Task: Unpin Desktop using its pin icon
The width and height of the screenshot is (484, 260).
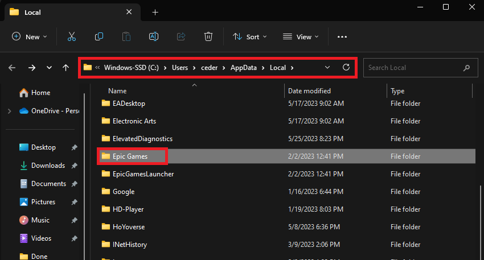Action: tap(74, 147)
